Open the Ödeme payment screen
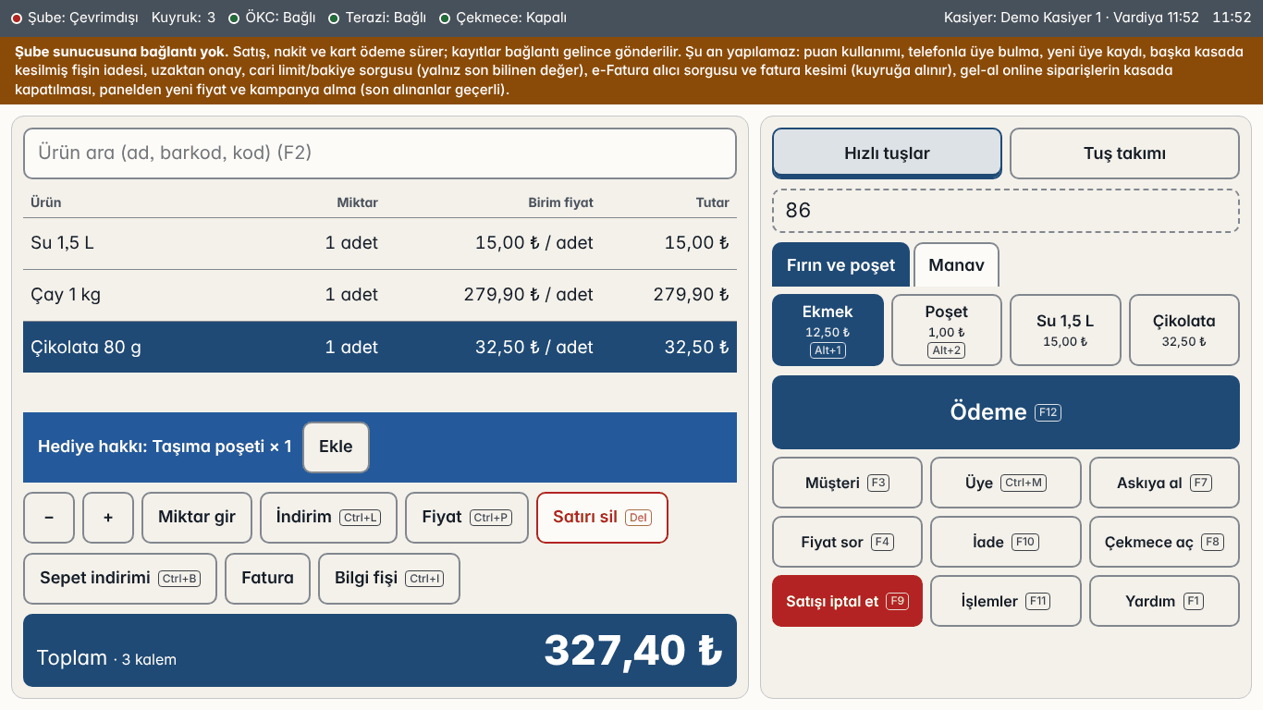The height and width of the screenshot is (710, 1263). click(x=1006, y=412)
